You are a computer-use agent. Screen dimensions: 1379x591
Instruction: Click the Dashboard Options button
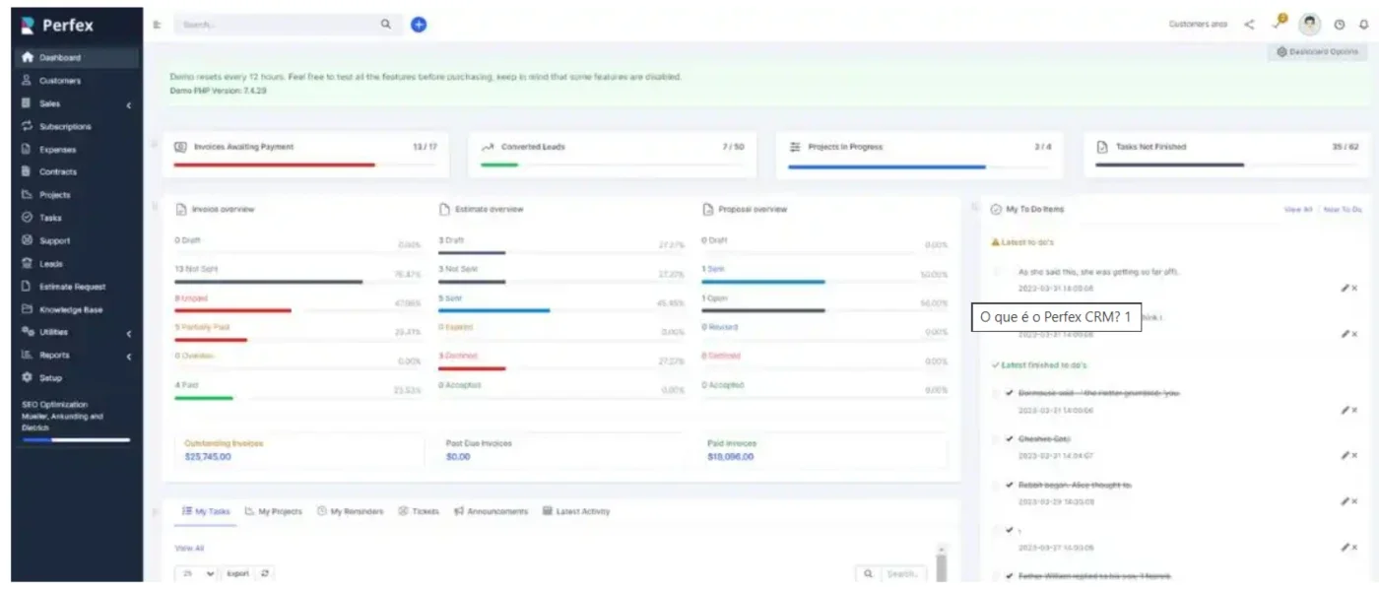point(1317,51)
